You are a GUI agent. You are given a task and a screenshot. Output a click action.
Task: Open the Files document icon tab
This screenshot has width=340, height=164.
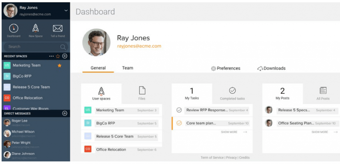click(x=142, y=91)
